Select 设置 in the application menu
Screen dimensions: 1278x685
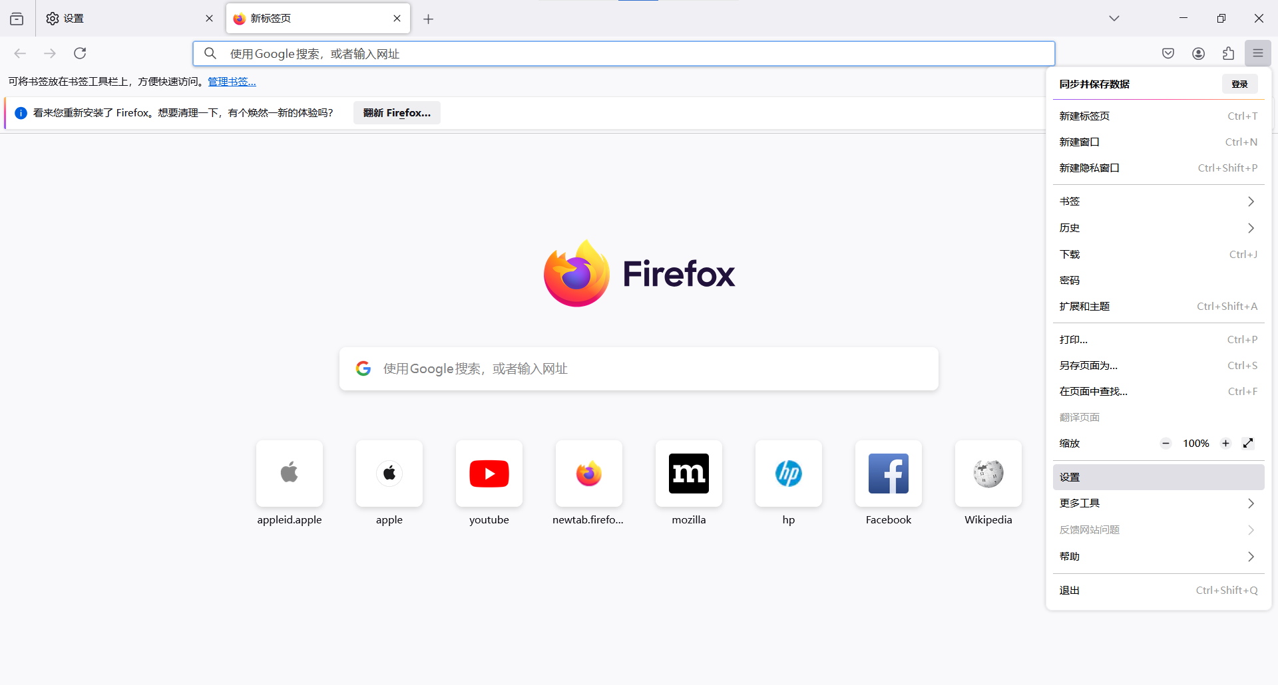1158,478
